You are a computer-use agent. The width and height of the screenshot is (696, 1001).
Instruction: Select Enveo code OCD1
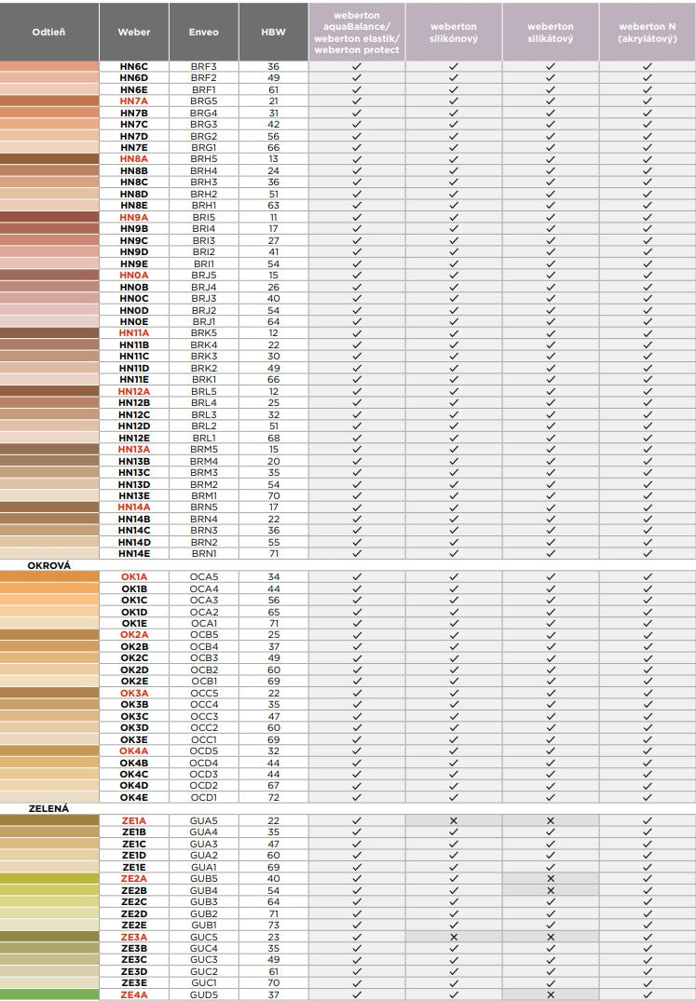point(204,797)
